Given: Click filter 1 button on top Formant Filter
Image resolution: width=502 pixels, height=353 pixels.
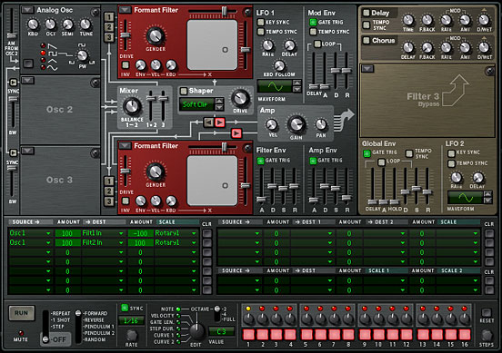Looking at the screenshot, I should pyautogui.click(x=109, y=16).
